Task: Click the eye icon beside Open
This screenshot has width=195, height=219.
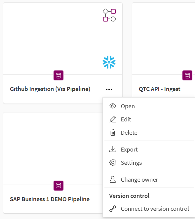Action: point(113,106)
